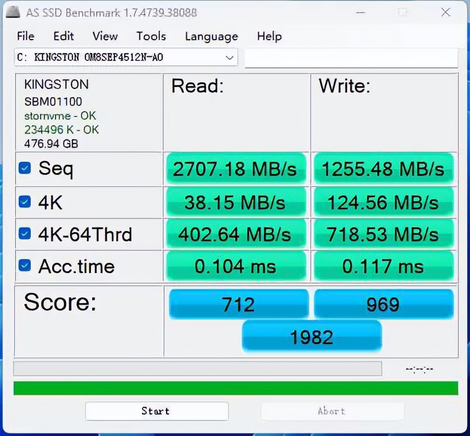Click the AS SSD Benchmark title bar icon
The height and width of the screenshot is (436, 470).
coord(13,12)
